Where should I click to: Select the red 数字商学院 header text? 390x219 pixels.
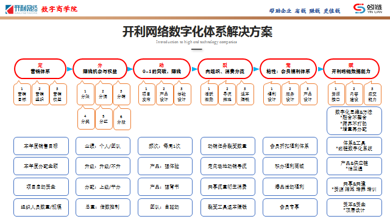[59, 9]
